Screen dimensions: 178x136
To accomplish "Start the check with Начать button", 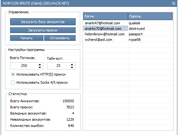I will pos(27,38).
